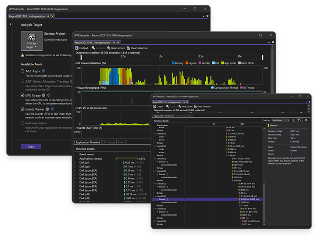Select the Disk (sys) event row
Screen dimensions: 318x238
pyautogui.click(x=113, y=166)
